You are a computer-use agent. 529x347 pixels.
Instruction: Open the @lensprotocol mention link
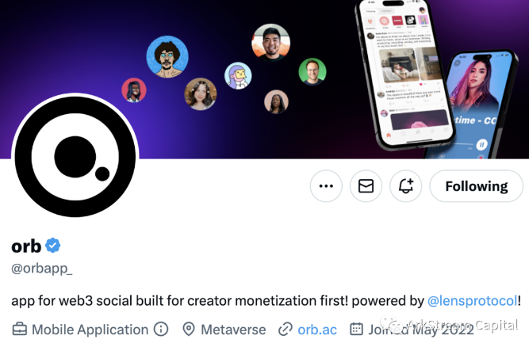[x=472, y=300]
